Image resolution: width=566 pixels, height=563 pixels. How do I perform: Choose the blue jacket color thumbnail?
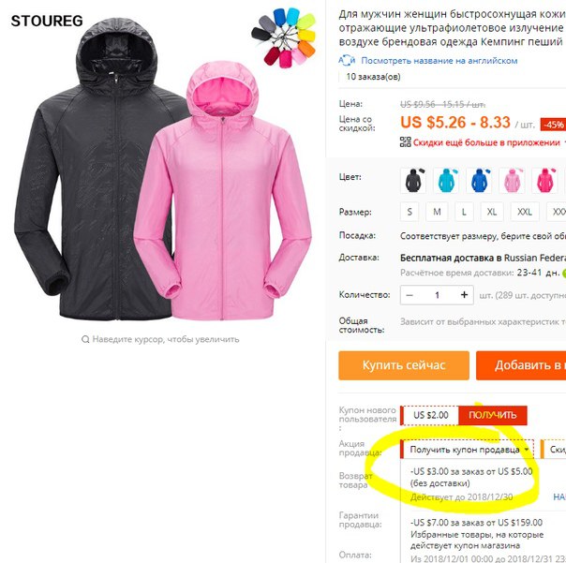[x=479, y=181]
